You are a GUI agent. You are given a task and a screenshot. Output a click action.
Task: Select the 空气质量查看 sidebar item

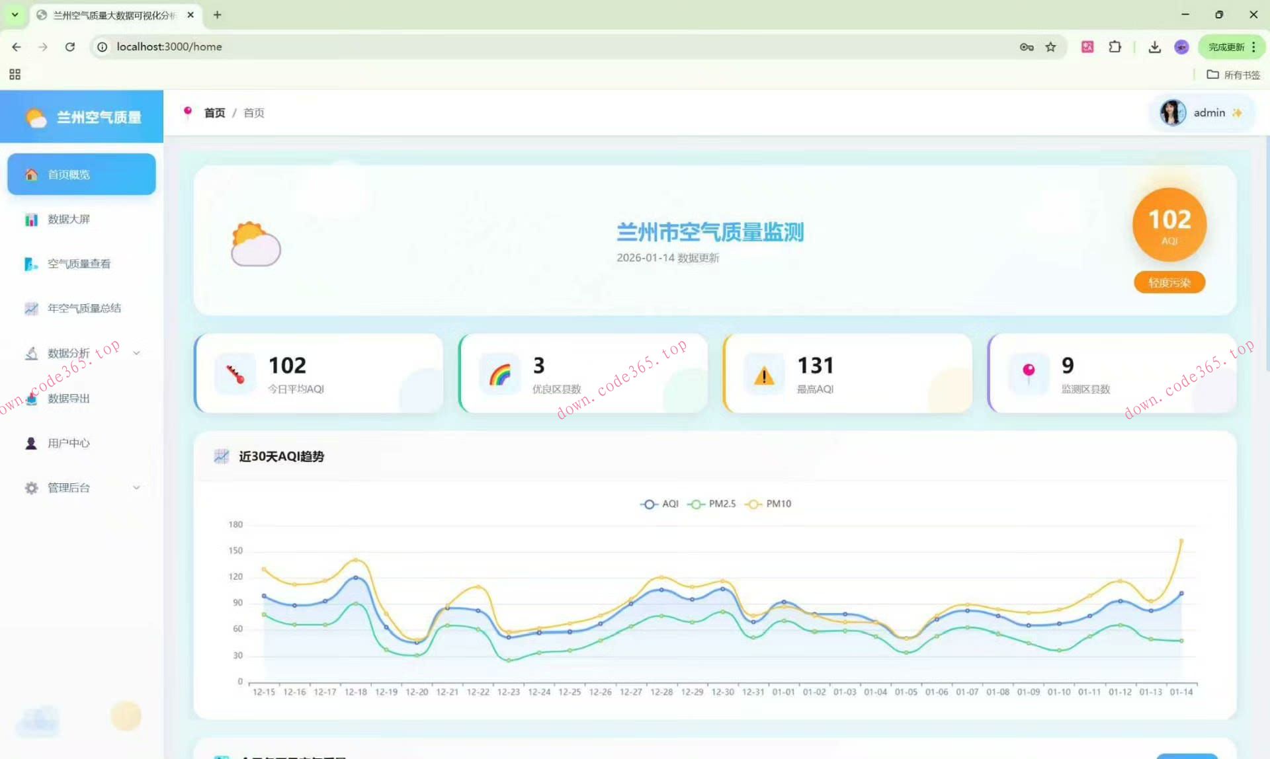pyautogui.click(x=79, y=263)
